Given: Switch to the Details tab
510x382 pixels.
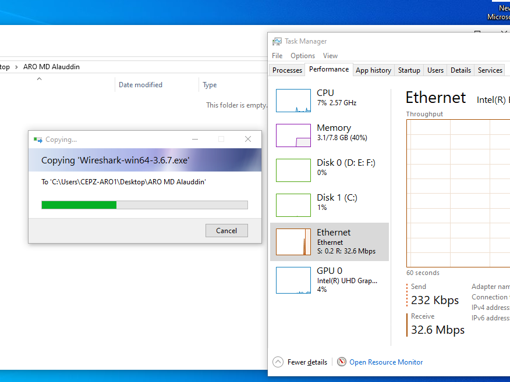Looking at the screenshot, I should 461,70.
